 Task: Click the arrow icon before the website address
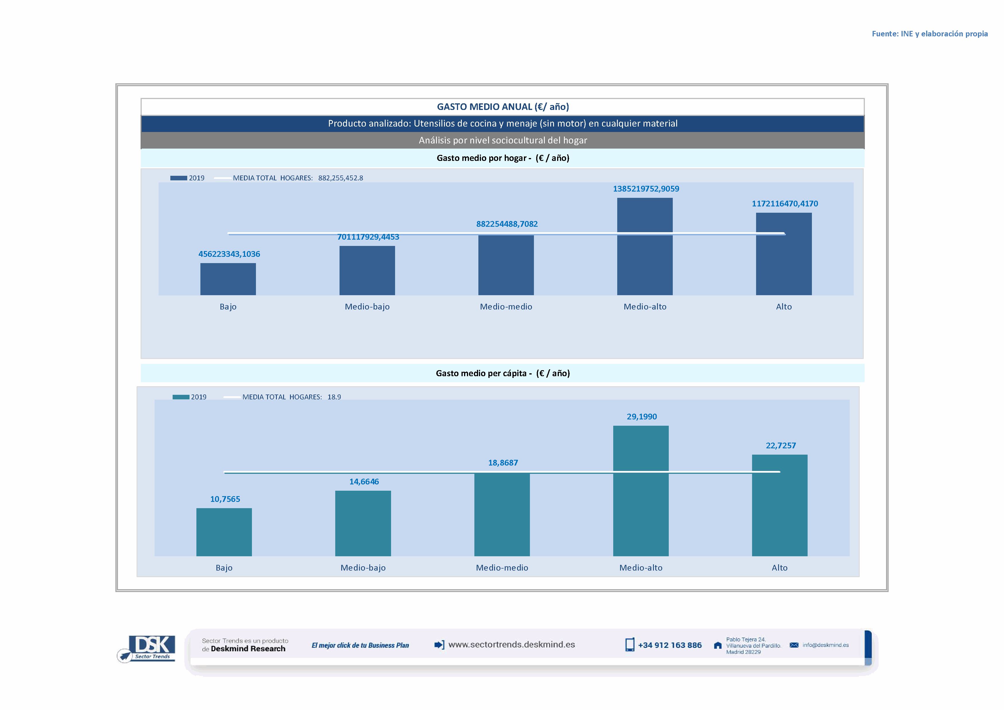pyautogui.click(x=439, y=645)
